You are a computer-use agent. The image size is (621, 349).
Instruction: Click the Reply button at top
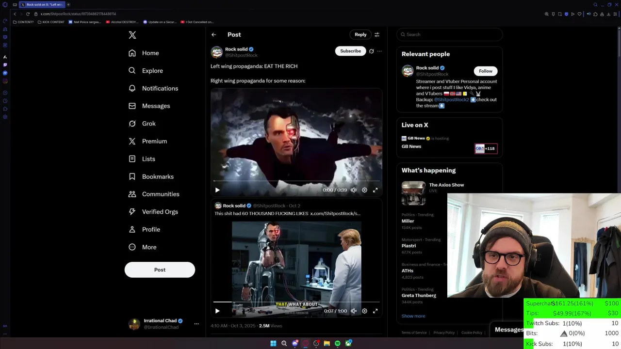(360, 34)
